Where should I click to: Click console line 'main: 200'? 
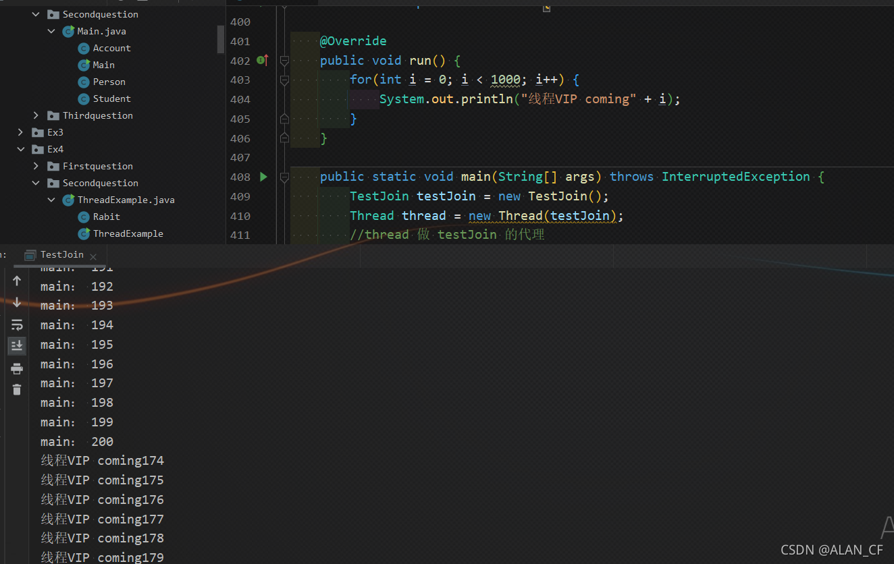point(77,441)
